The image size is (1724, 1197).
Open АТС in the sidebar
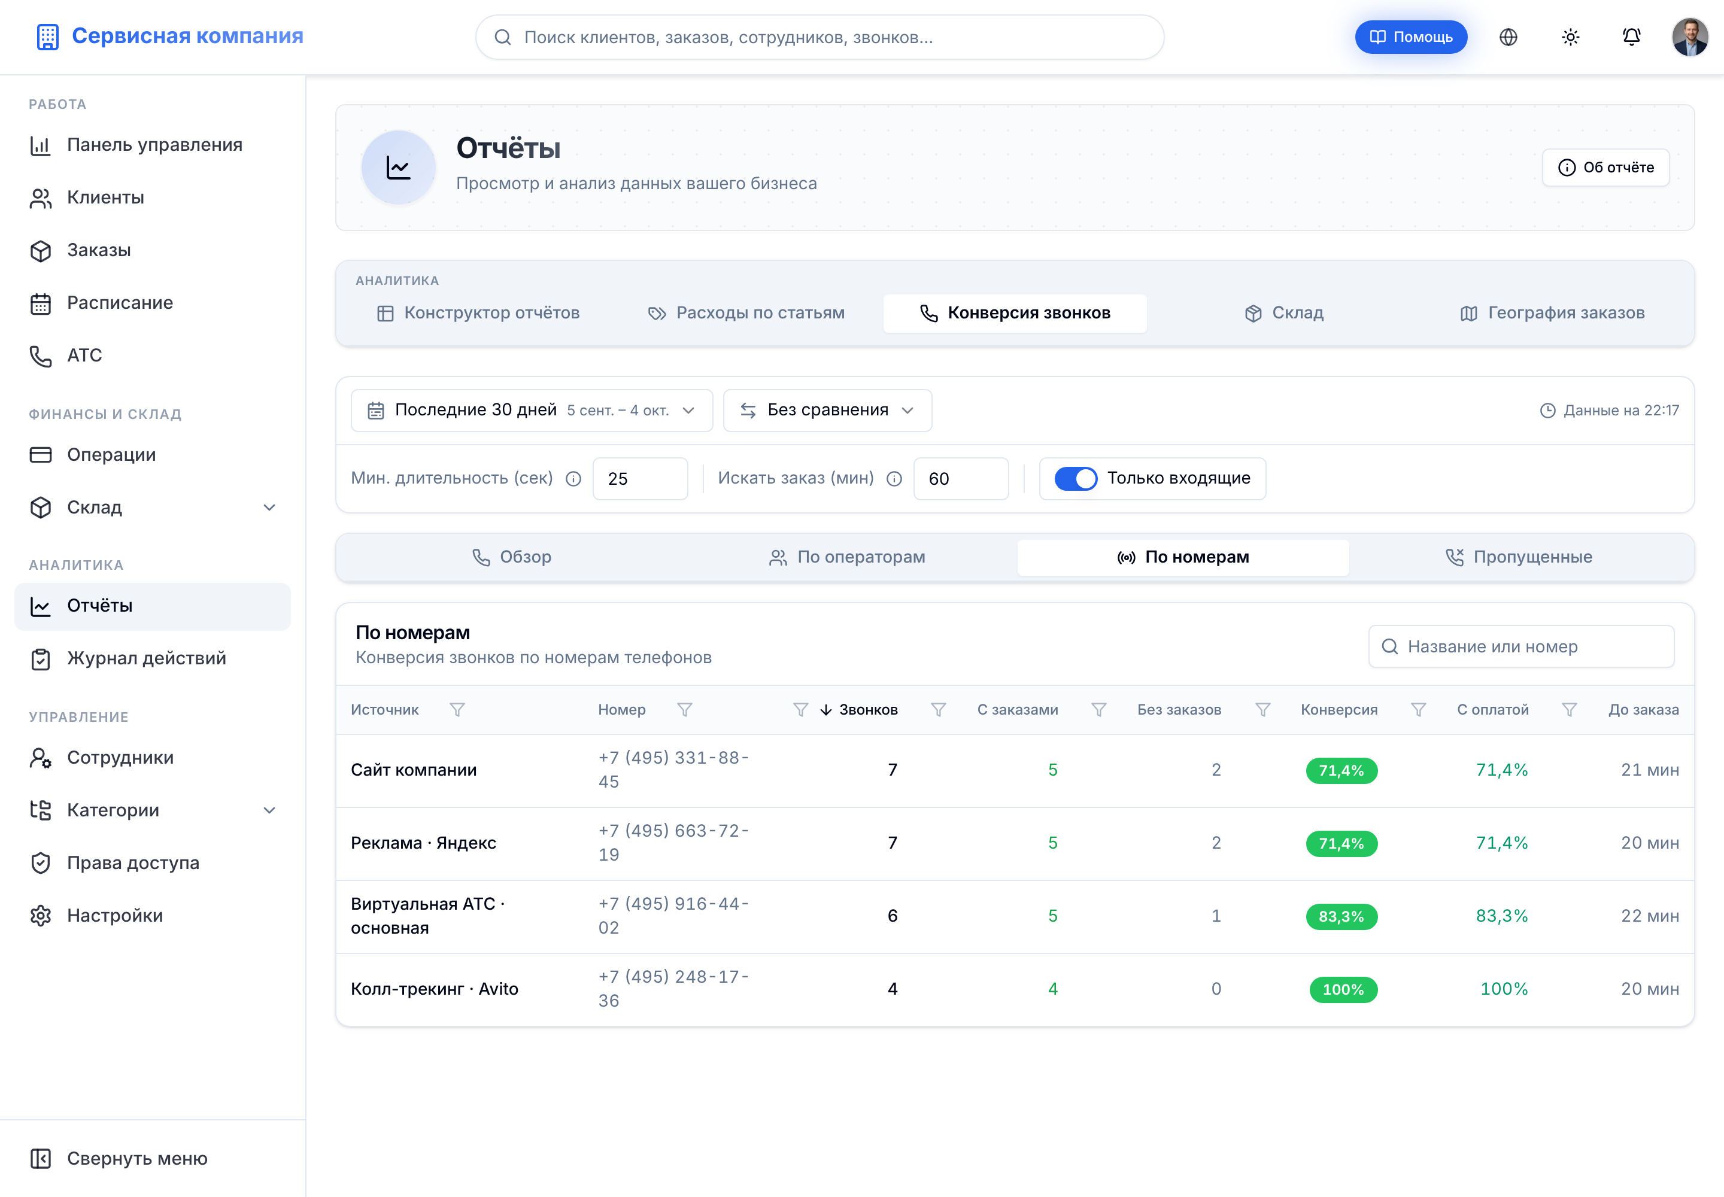(x=152, y=356)
